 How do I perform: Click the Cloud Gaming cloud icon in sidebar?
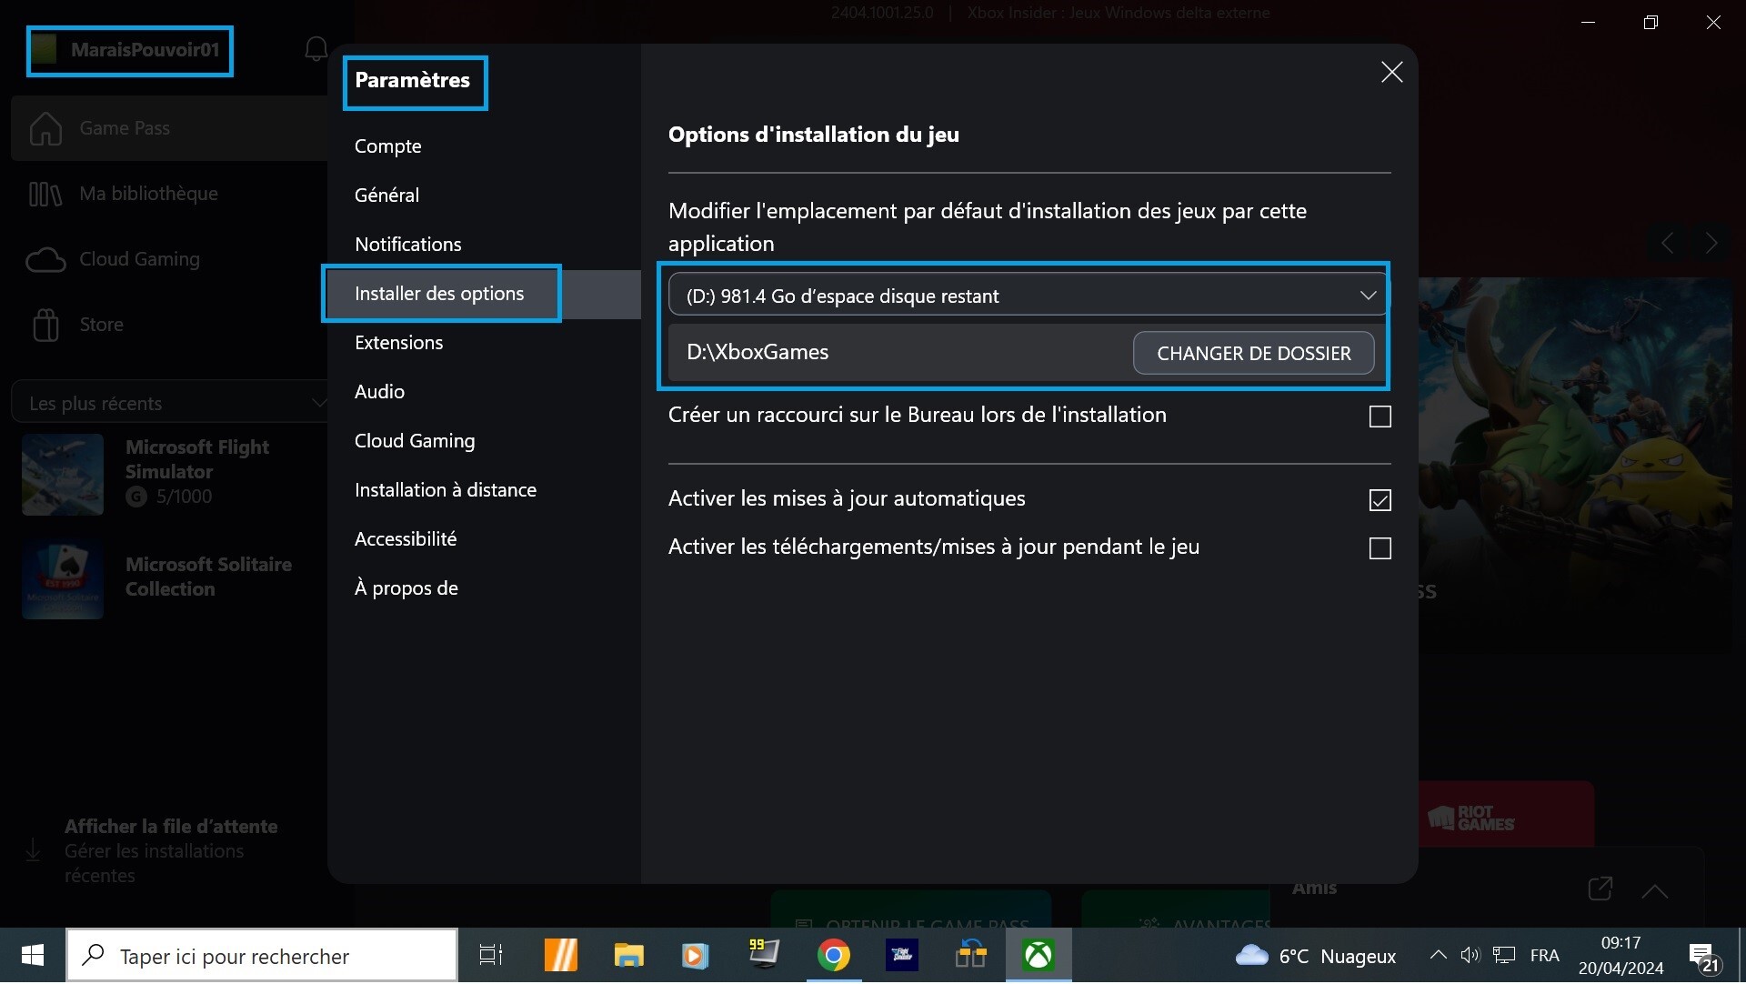click(x=45, y=260)
